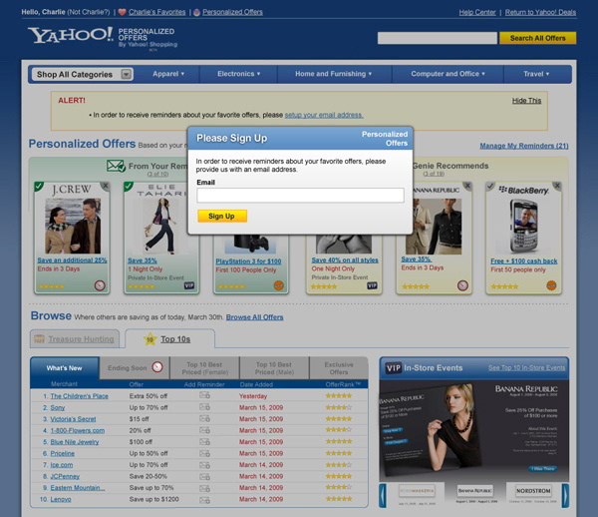The image size is (598, 517).
Task: Click the Top 10s star icon
Action: [149, 339]
